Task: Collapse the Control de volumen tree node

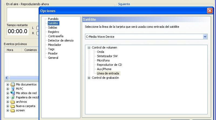Action: point(89,47)
